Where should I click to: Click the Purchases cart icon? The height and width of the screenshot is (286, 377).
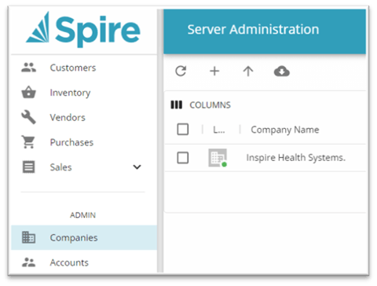[28, 142]
